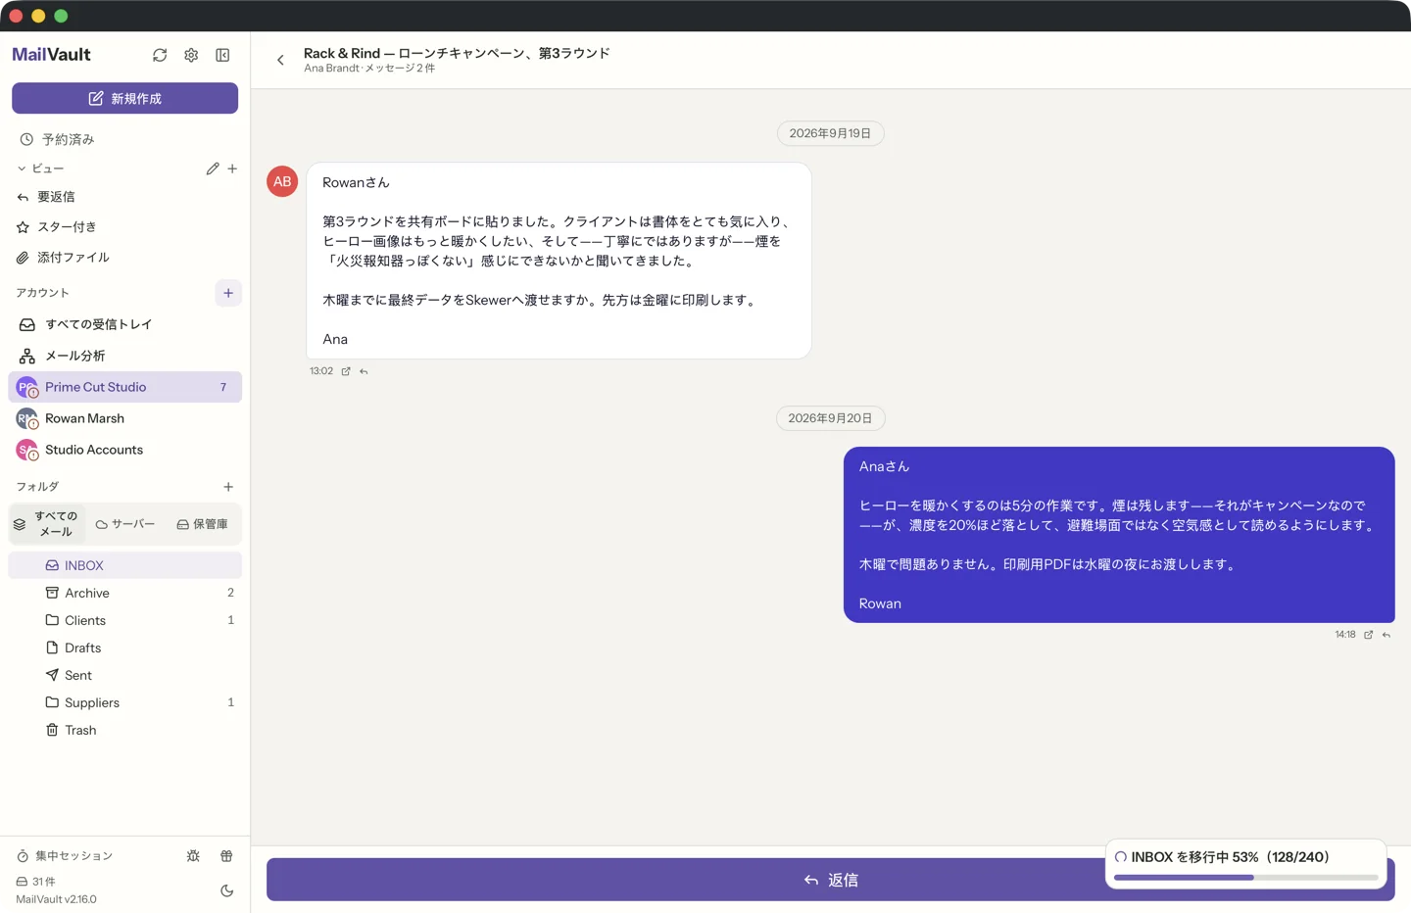Viewport: 1411px width, 913px height.
Task: Open the 要返信 view
Action: coord(124,197)
